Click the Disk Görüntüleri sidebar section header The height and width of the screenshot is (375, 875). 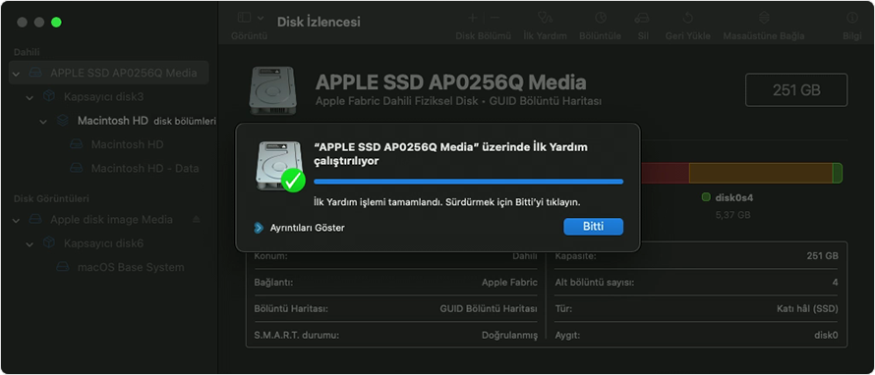(x=51, y=198)
